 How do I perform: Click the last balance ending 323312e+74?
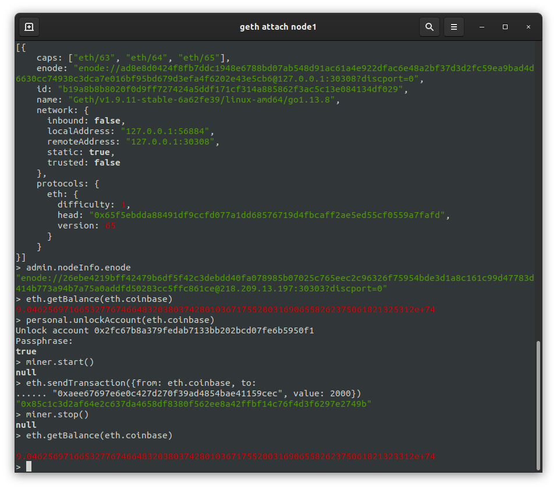coord(225,456)
